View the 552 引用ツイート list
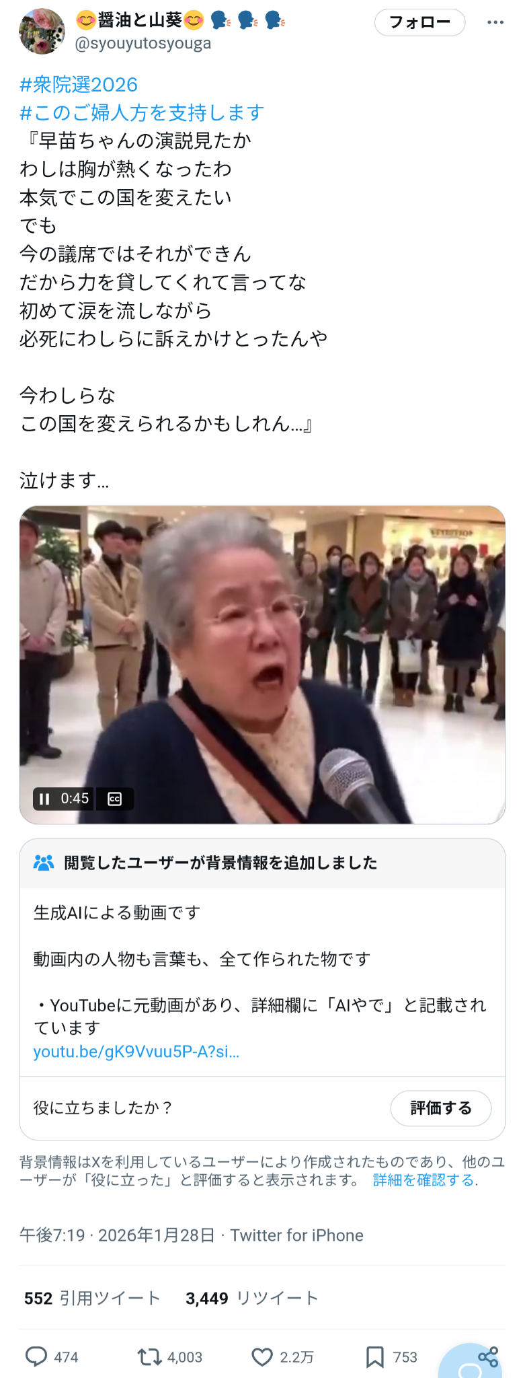The height and width of the screenshot is (1378, 525). (92, 1298)
